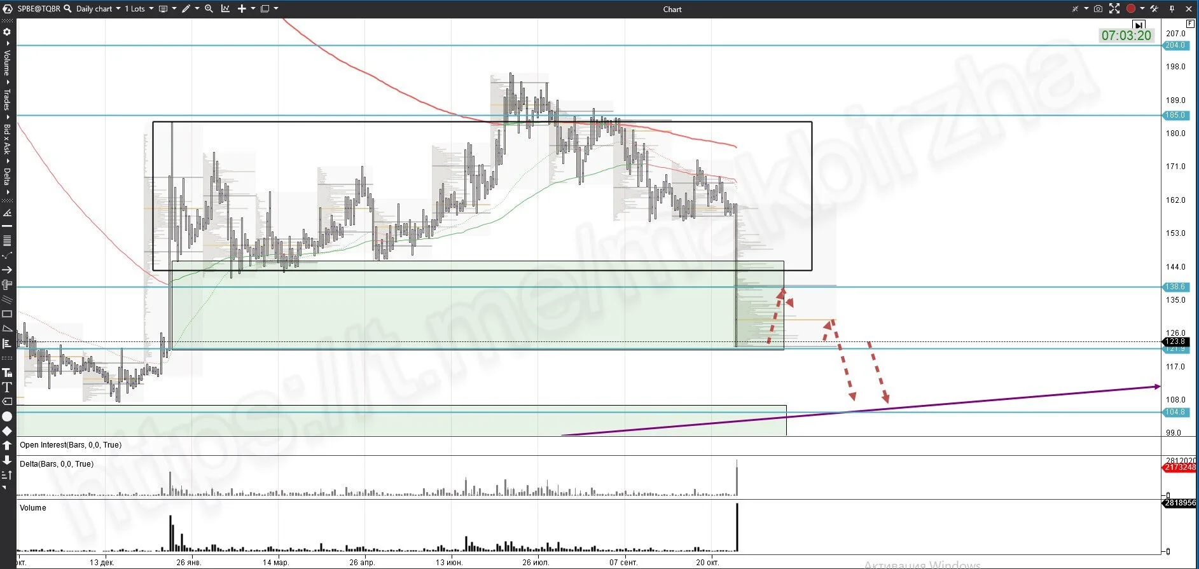This screenshot has width=1199, height=569.
Task: Select the horizontal line drawing tool
Action: point(7,226)
